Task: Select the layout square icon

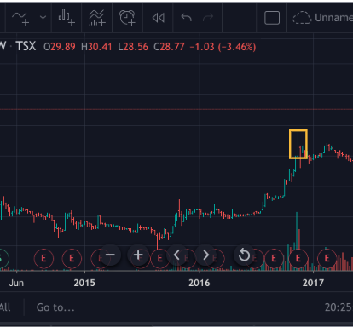Action: click(272, 18)
